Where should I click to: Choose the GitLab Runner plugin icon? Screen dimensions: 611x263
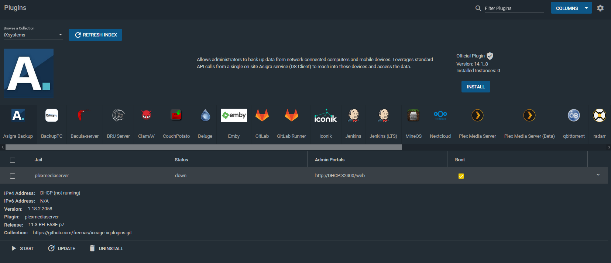coord(292,115)
